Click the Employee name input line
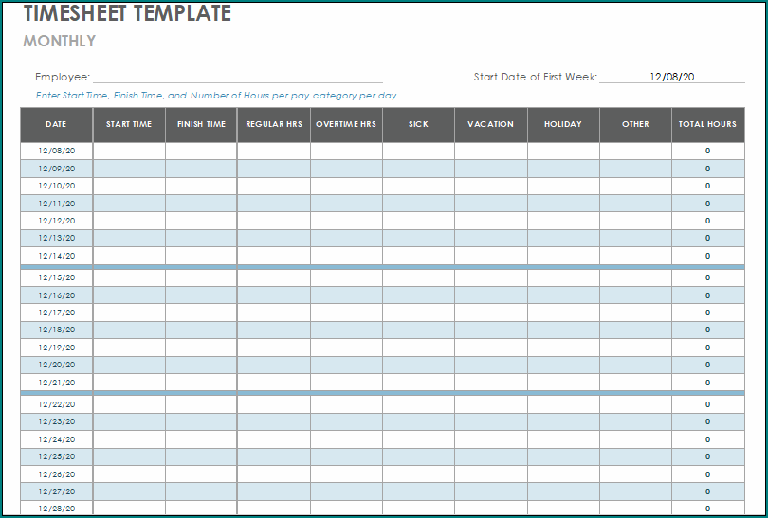The image size is (768, 518). [238, 78]
